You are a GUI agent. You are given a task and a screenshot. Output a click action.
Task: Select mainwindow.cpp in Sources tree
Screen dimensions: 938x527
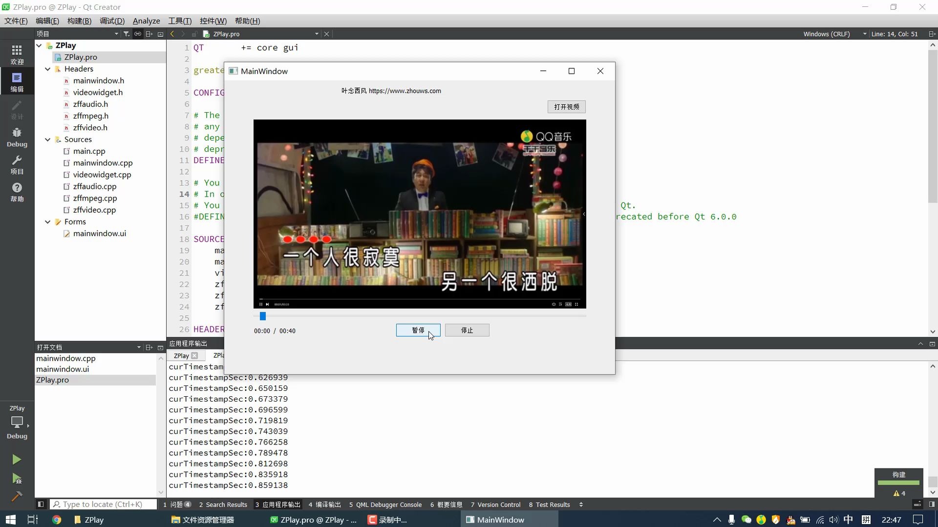pos(103,163)
